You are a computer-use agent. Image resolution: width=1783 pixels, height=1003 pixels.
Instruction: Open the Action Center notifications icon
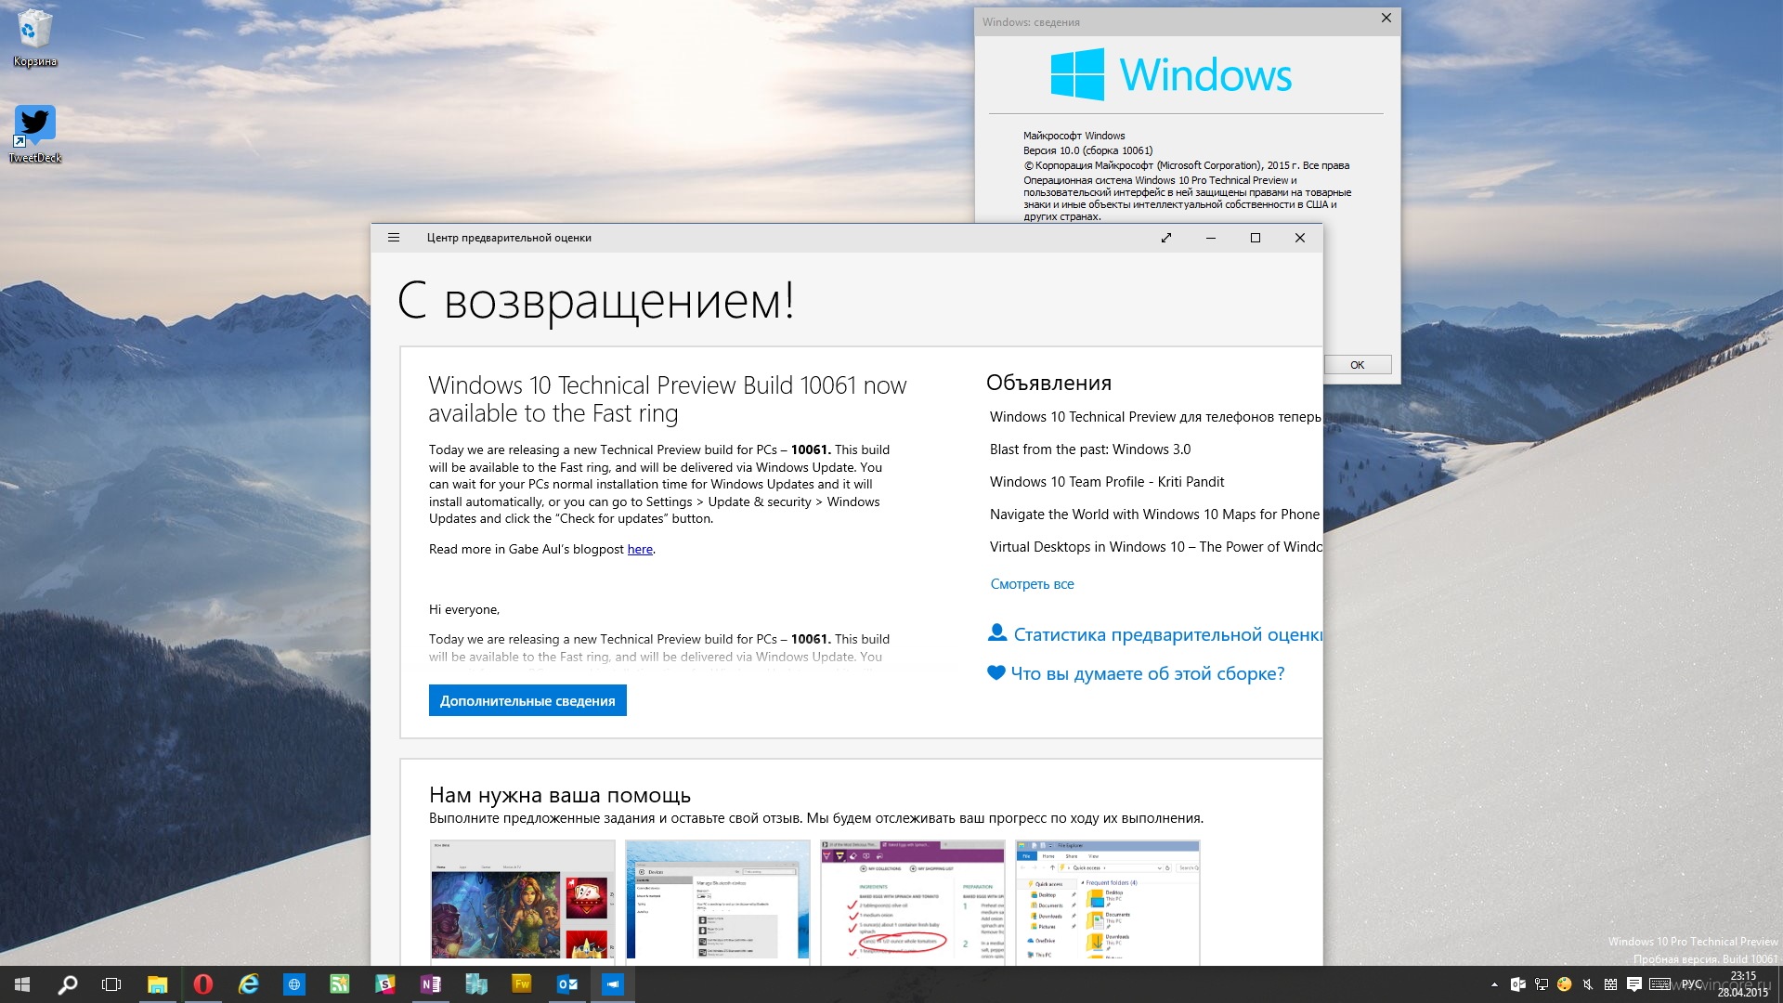[1634, 984]
